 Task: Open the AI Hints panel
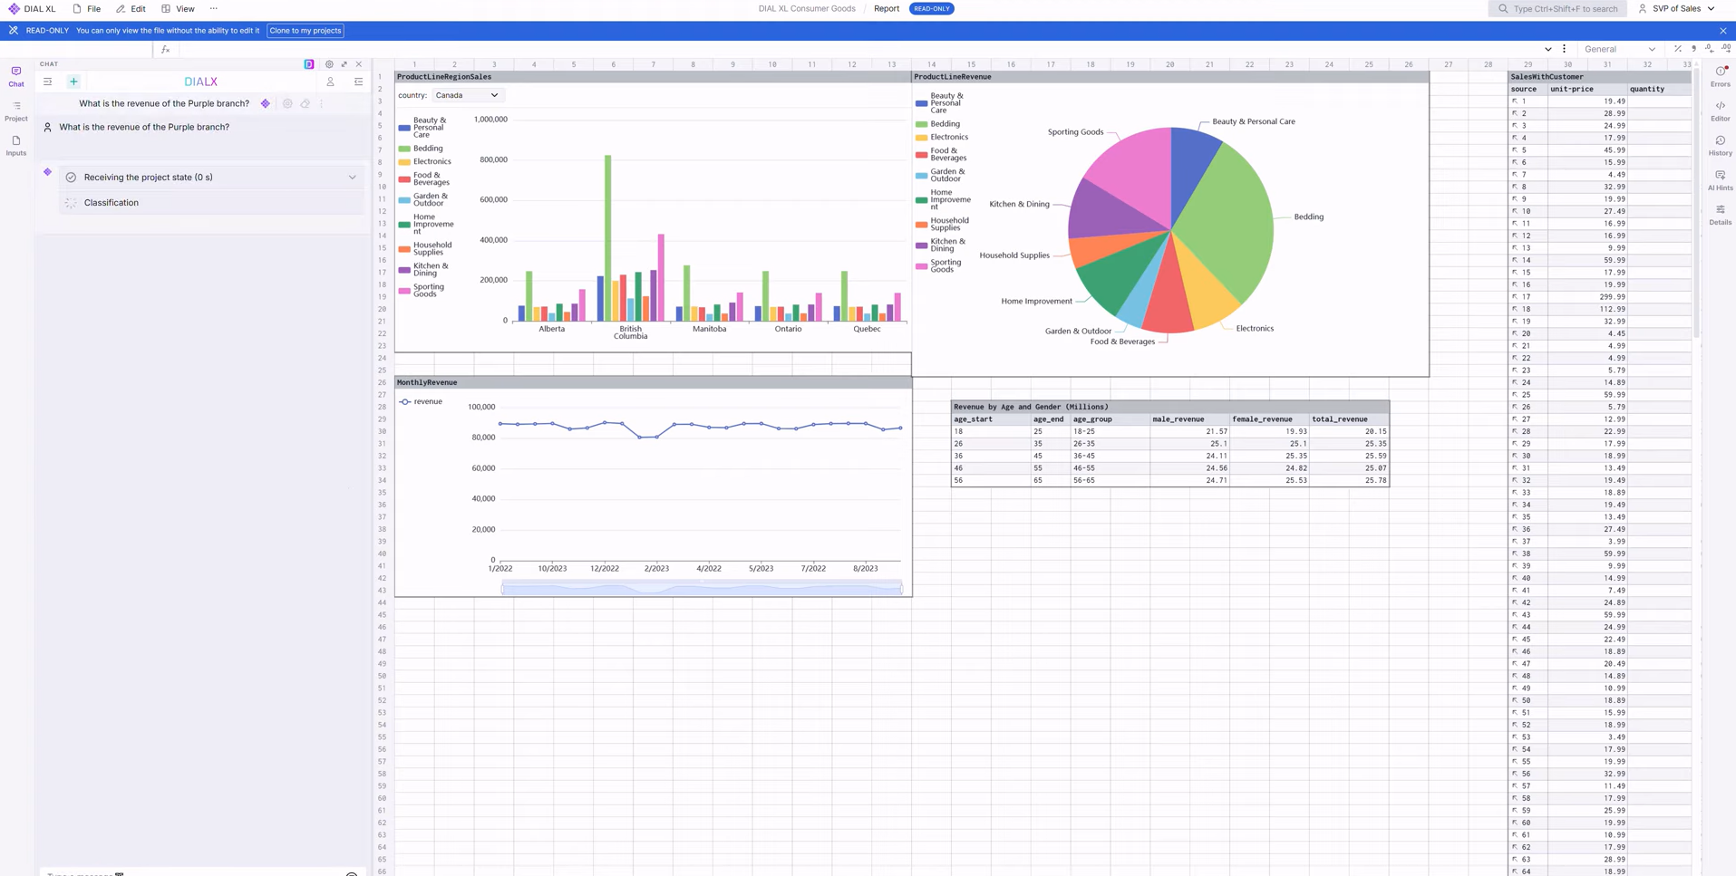click(1720, 179)
